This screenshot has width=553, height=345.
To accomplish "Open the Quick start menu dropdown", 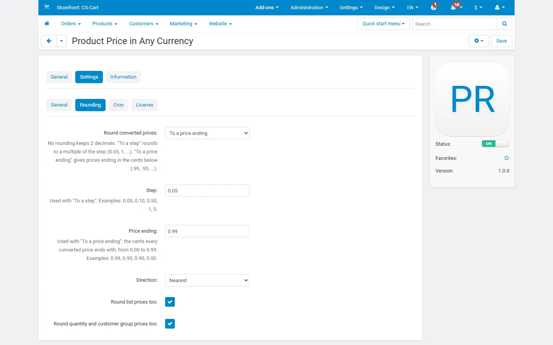I will [384, 24].
